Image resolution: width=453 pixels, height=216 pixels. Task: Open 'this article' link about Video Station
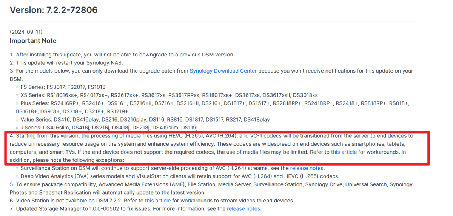pos(158,201)
